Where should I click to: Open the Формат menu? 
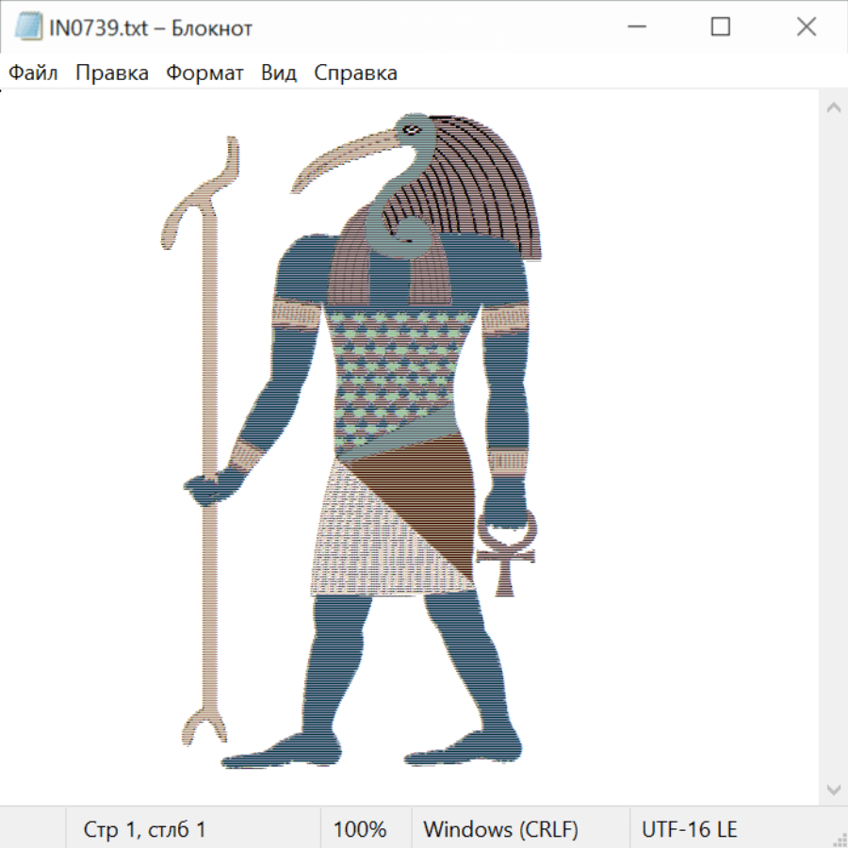pyautogui.click(x=204, y=73)
